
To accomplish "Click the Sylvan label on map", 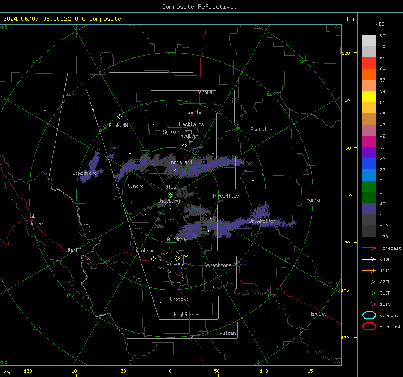I will [171, 132].
